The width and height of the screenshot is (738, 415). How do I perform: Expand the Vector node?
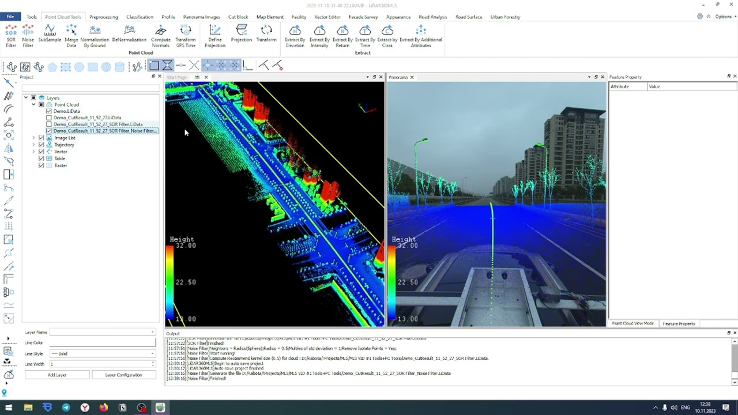pos(33,152)
